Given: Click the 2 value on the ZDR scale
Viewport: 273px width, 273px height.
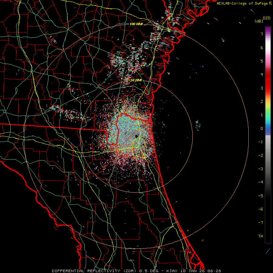Looking at the screenshot, I should pyautogui.click(x=262, y=102).
